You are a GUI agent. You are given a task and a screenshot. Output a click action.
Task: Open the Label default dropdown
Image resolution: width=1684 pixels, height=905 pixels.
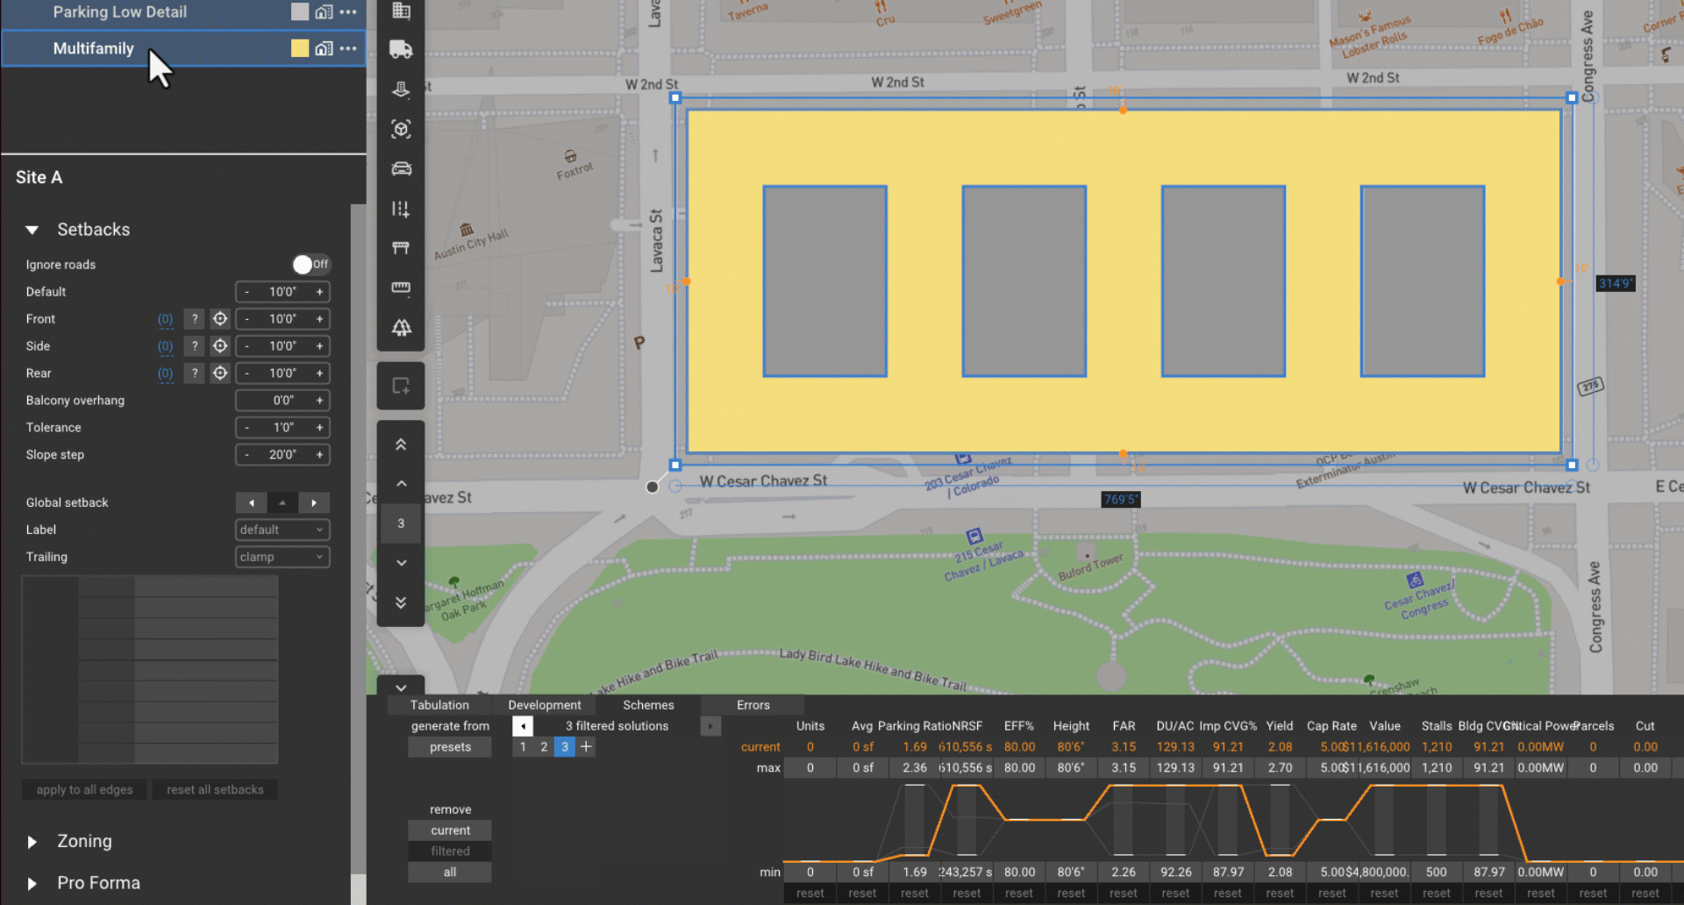tap(282, 530)
